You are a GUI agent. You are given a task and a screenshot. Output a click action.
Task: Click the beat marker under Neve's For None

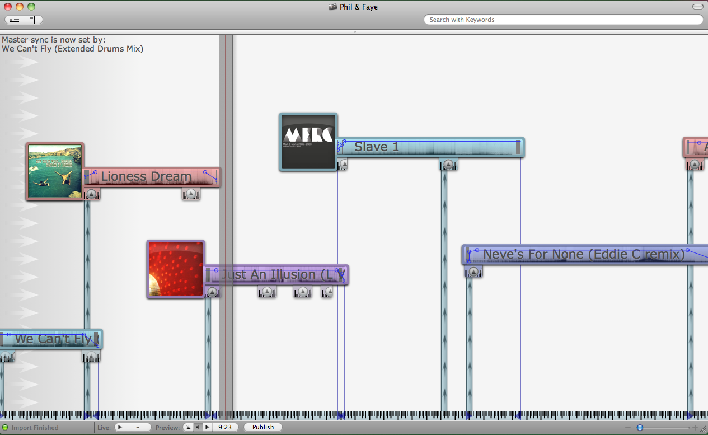coord(473,272)
